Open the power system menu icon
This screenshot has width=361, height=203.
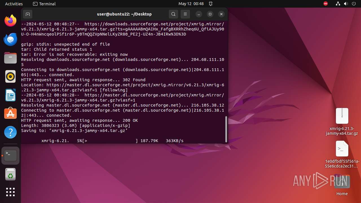pos(354,4)
